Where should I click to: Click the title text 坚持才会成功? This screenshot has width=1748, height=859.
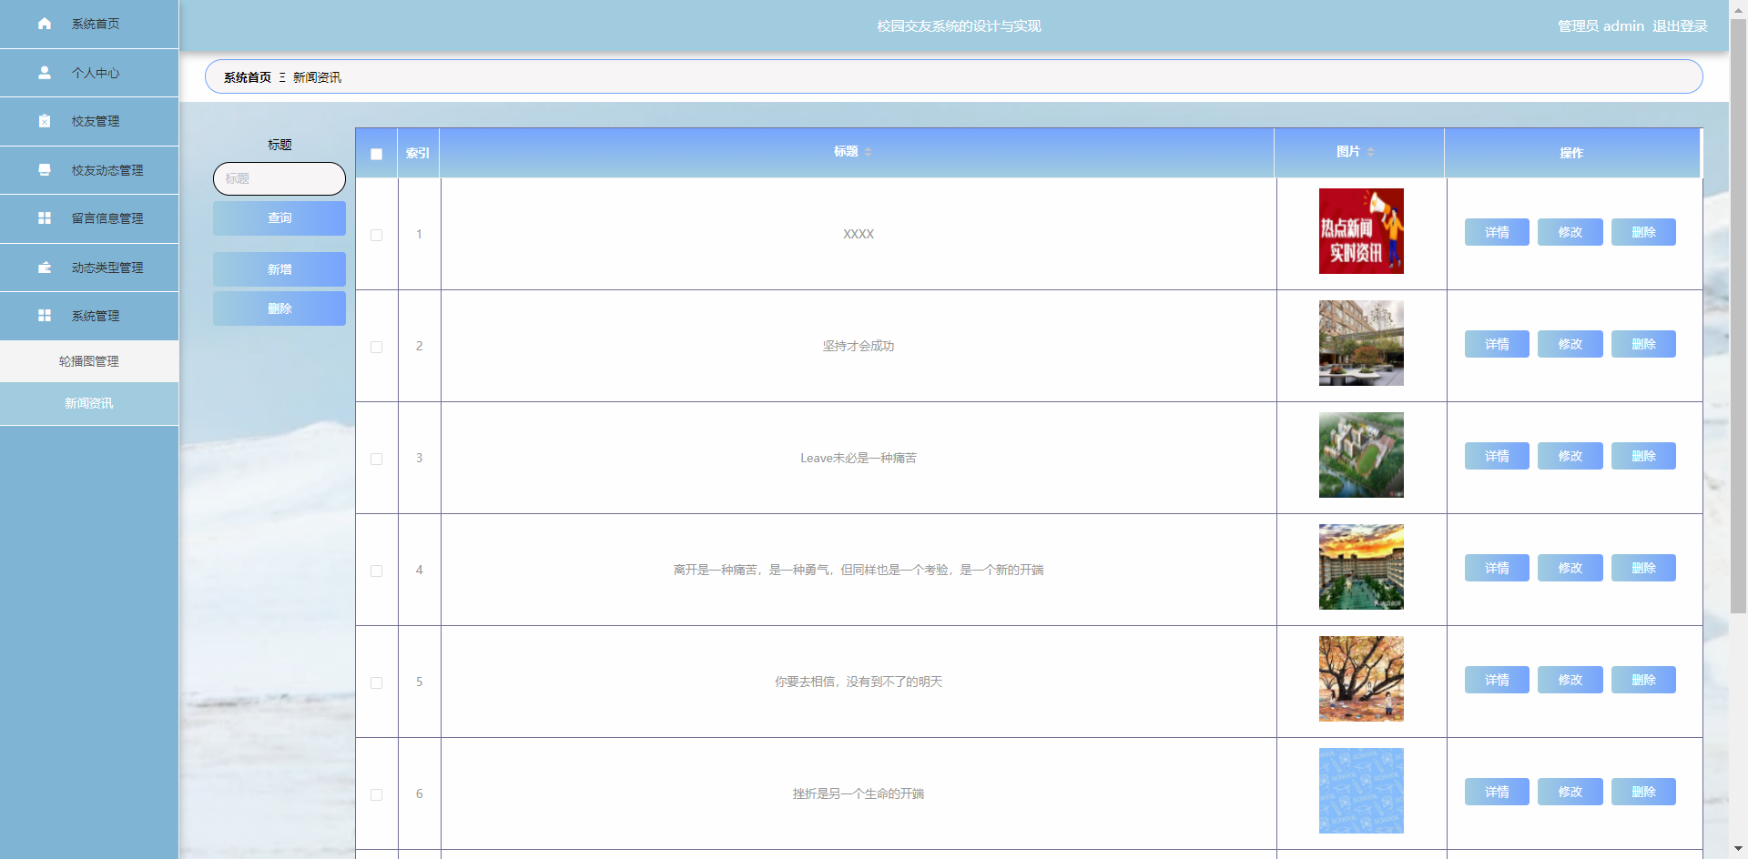pos(859,346)
